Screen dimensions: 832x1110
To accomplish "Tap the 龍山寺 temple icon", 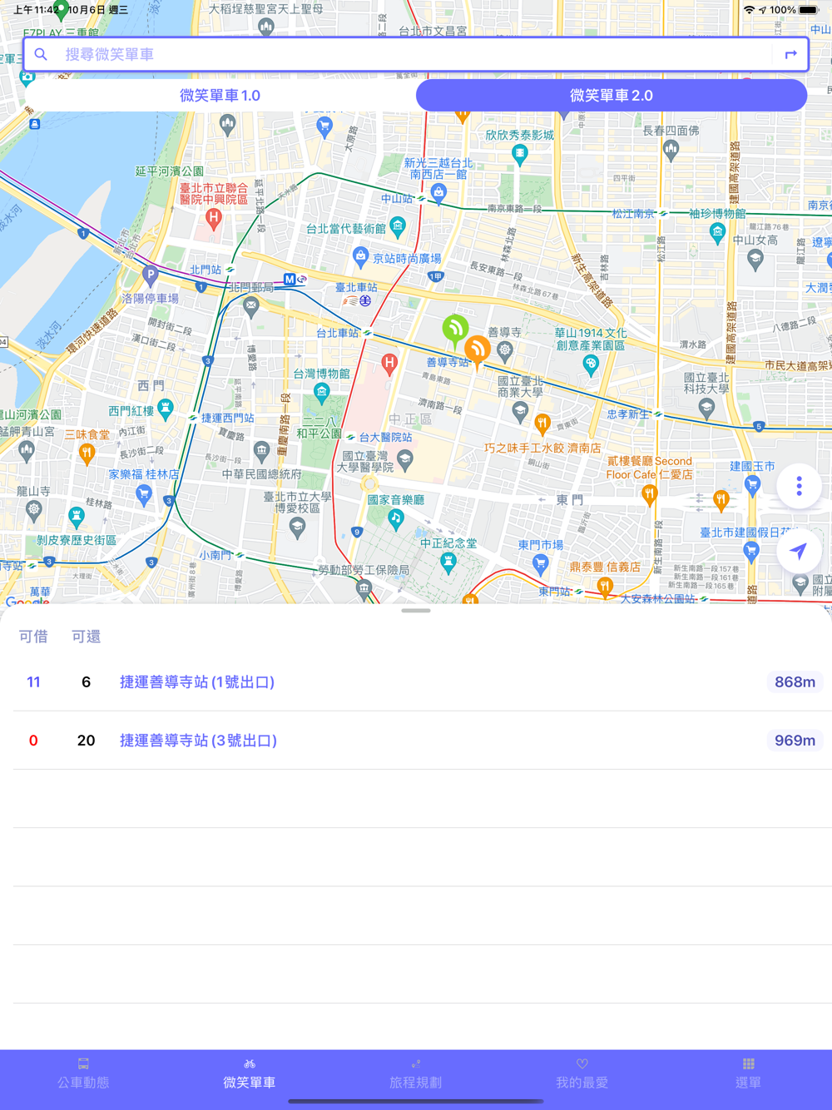I will coord(33,509).
